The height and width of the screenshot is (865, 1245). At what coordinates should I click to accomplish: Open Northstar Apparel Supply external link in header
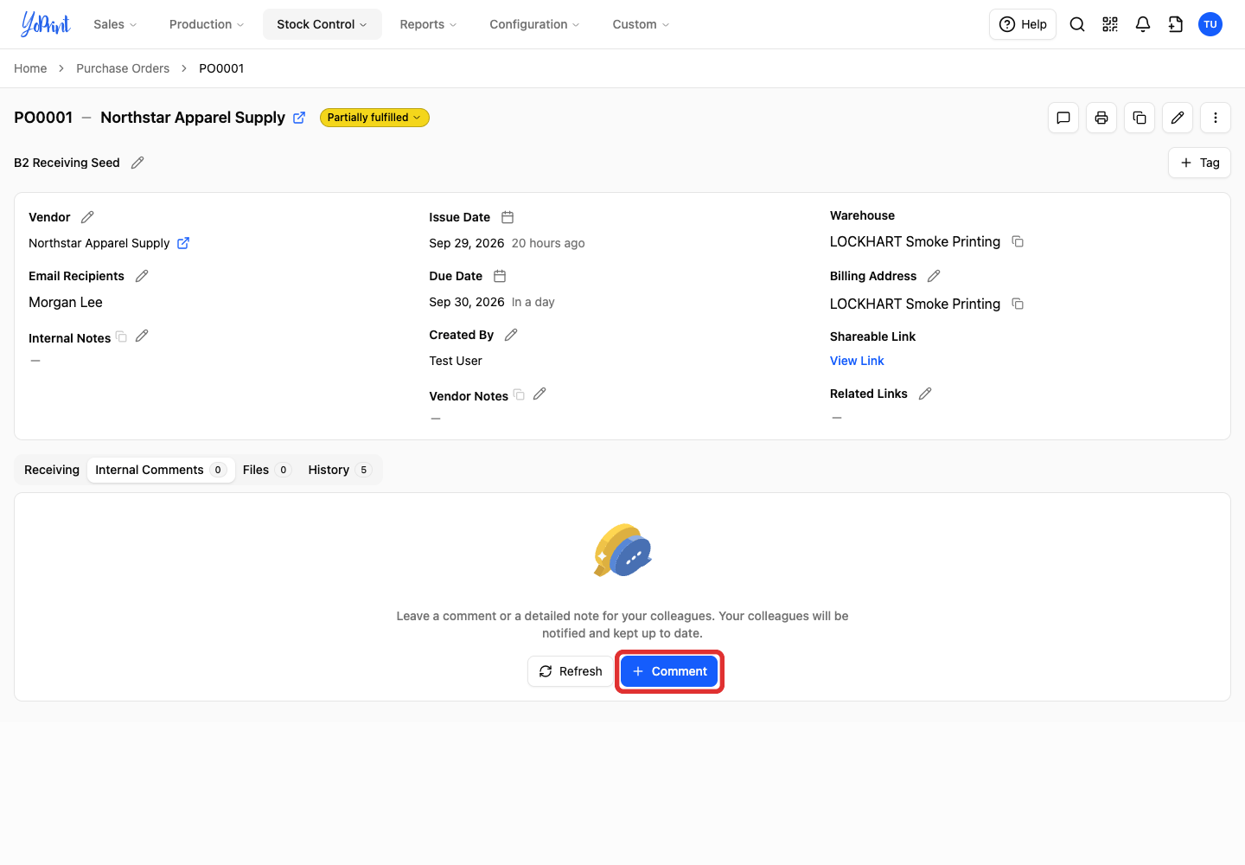pyautogui.click(x=299, y=118)
